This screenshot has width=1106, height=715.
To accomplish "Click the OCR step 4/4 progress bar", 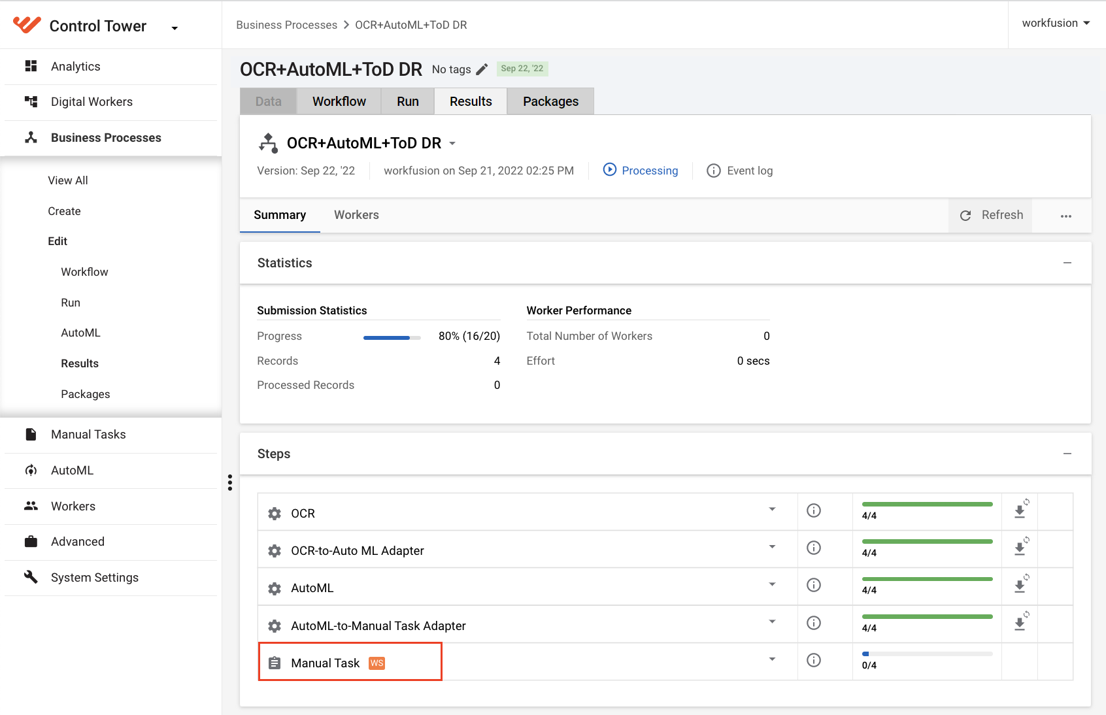I will (928, 504).
